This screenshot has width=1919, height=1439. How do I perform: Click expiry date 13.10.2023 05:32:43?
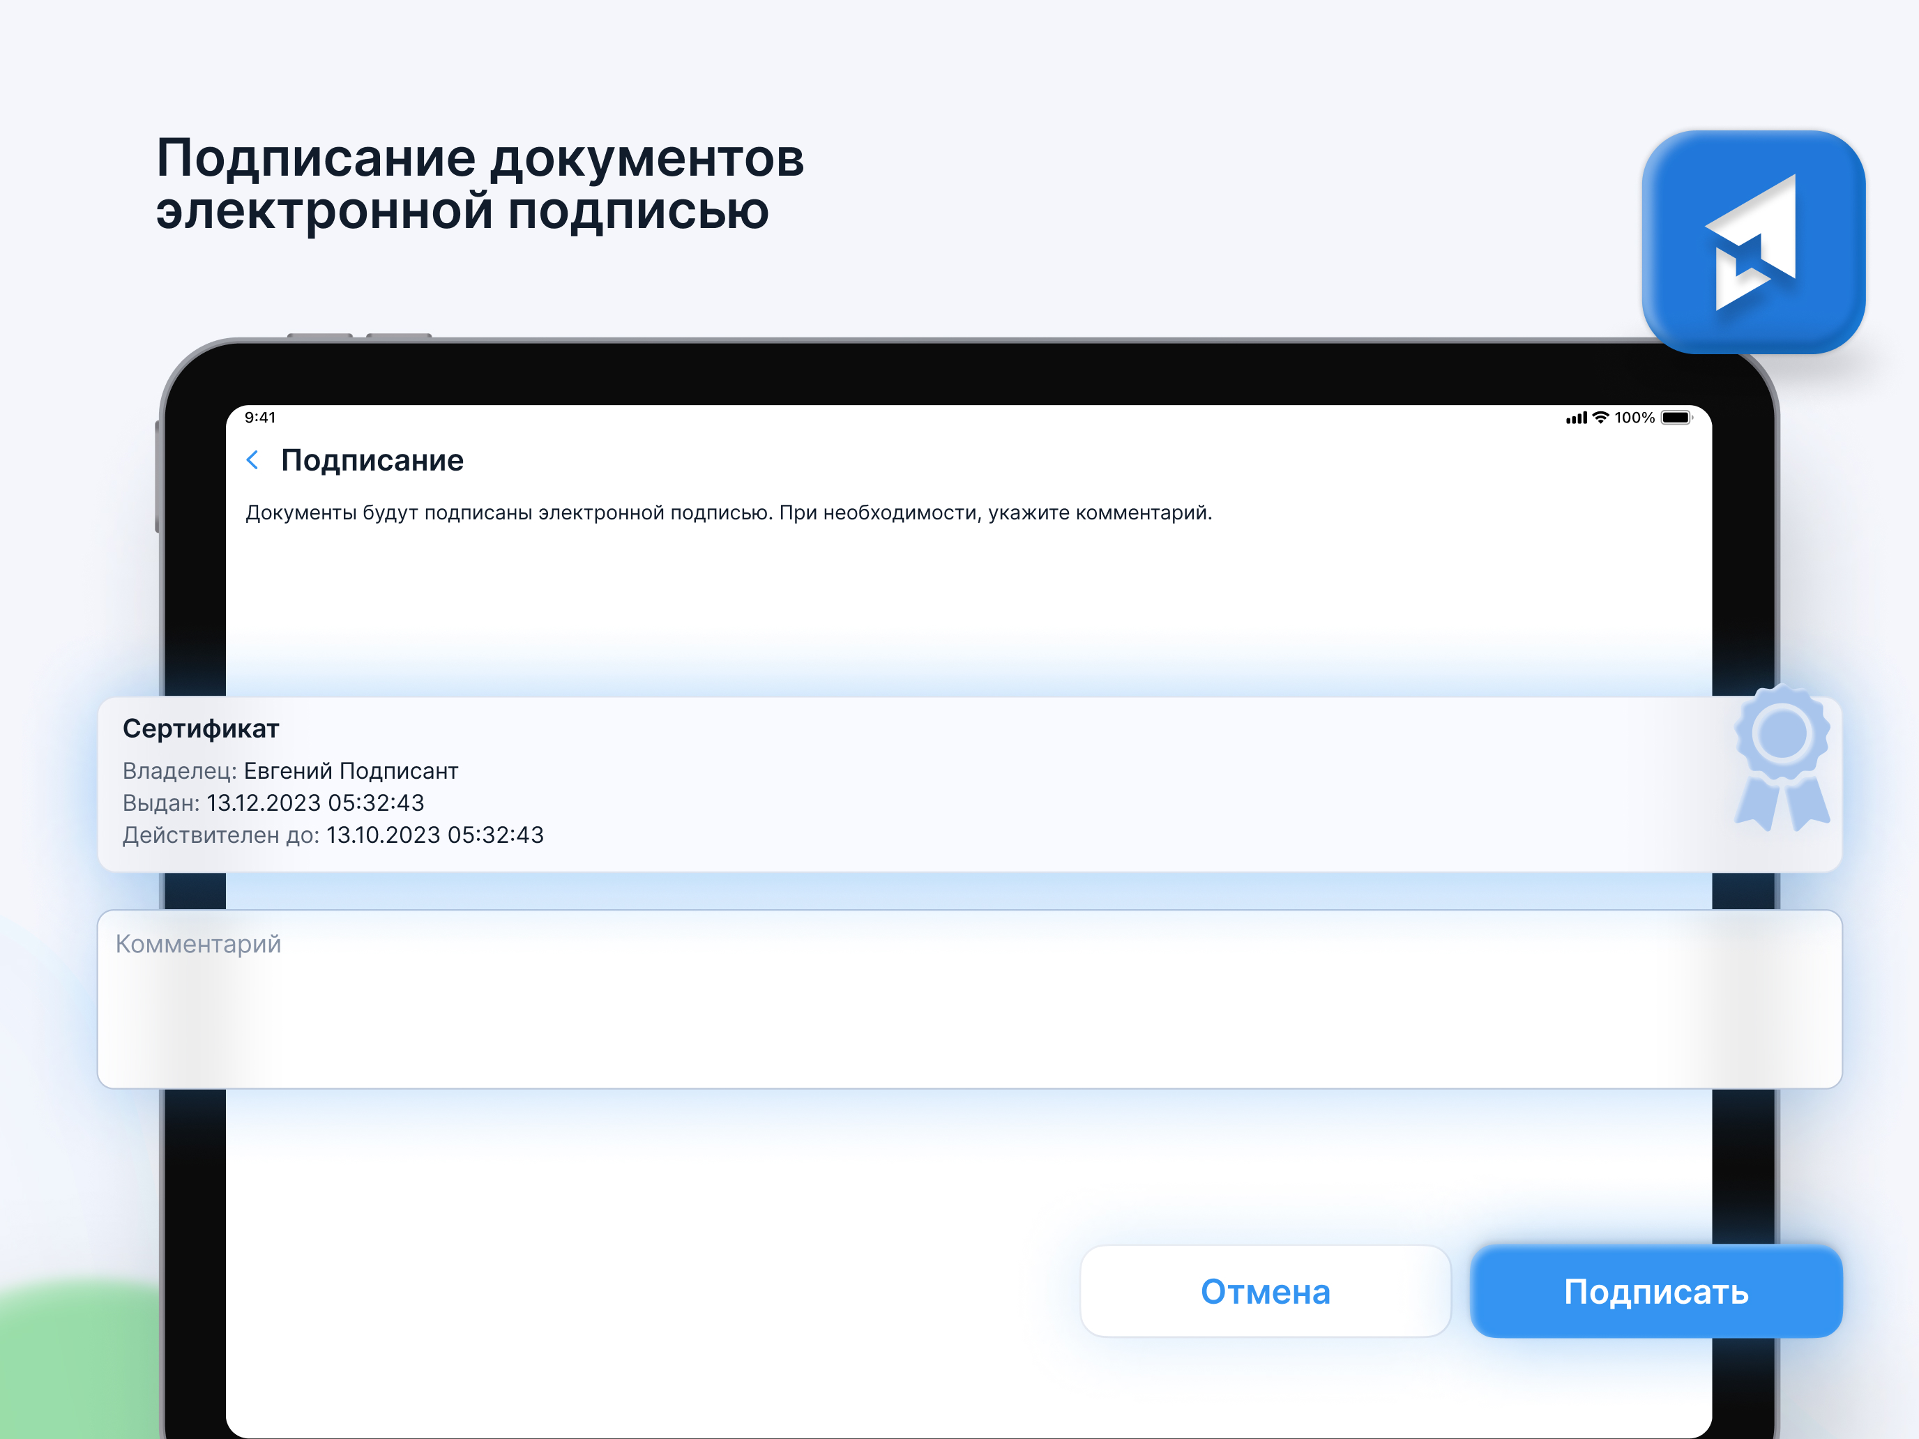point(434,835)
